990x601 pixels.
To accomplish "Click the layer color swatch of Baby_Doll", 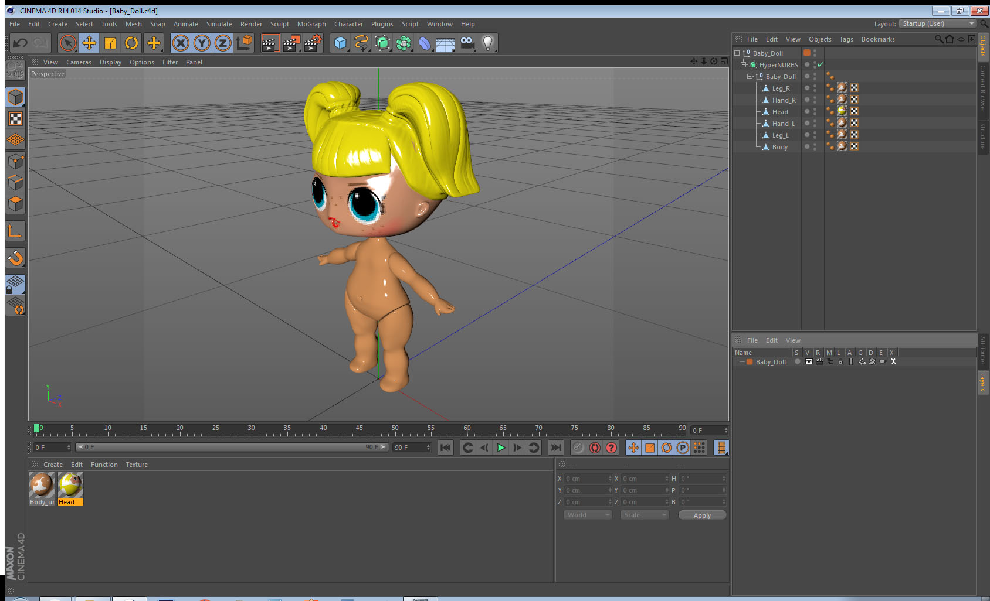I will pyautogui.click(x=749, y=362).
